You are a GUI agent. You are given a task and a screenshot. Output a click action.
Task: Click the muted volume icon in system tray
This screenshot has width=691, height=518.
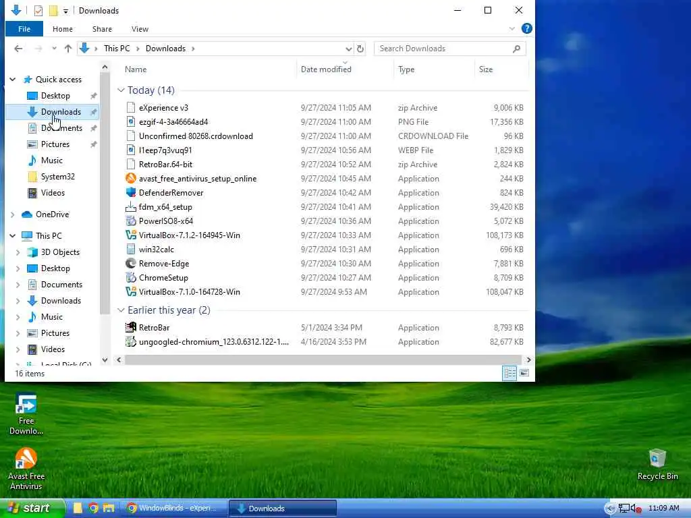[636, 509]
